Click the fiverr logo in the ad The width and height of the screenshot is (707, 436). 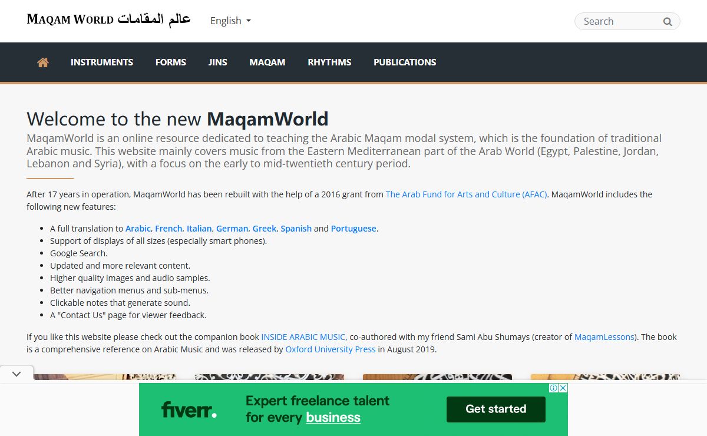(x=189, y=409)
